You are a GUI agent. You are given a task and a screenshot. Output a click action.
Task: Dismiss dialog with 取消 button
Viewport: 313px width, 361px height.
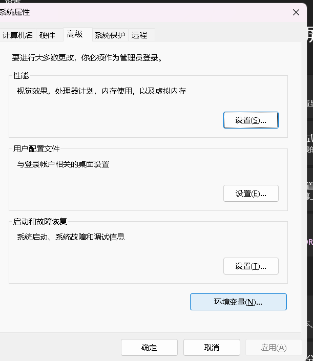tap(212, 347)
